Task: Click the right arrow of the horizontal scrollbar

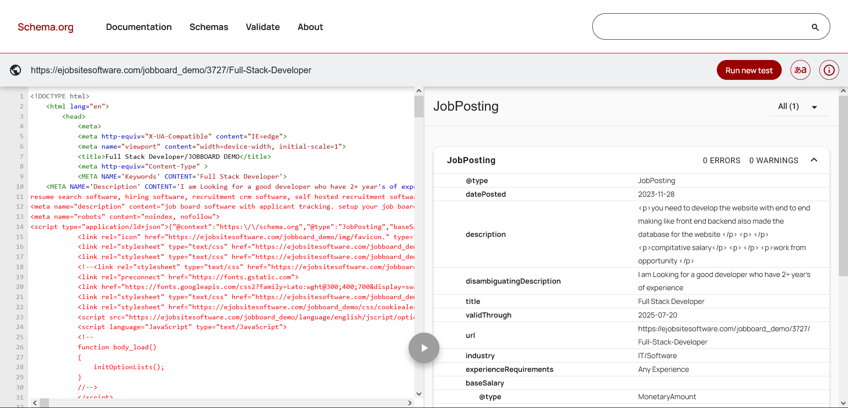Action: [410, 403]
